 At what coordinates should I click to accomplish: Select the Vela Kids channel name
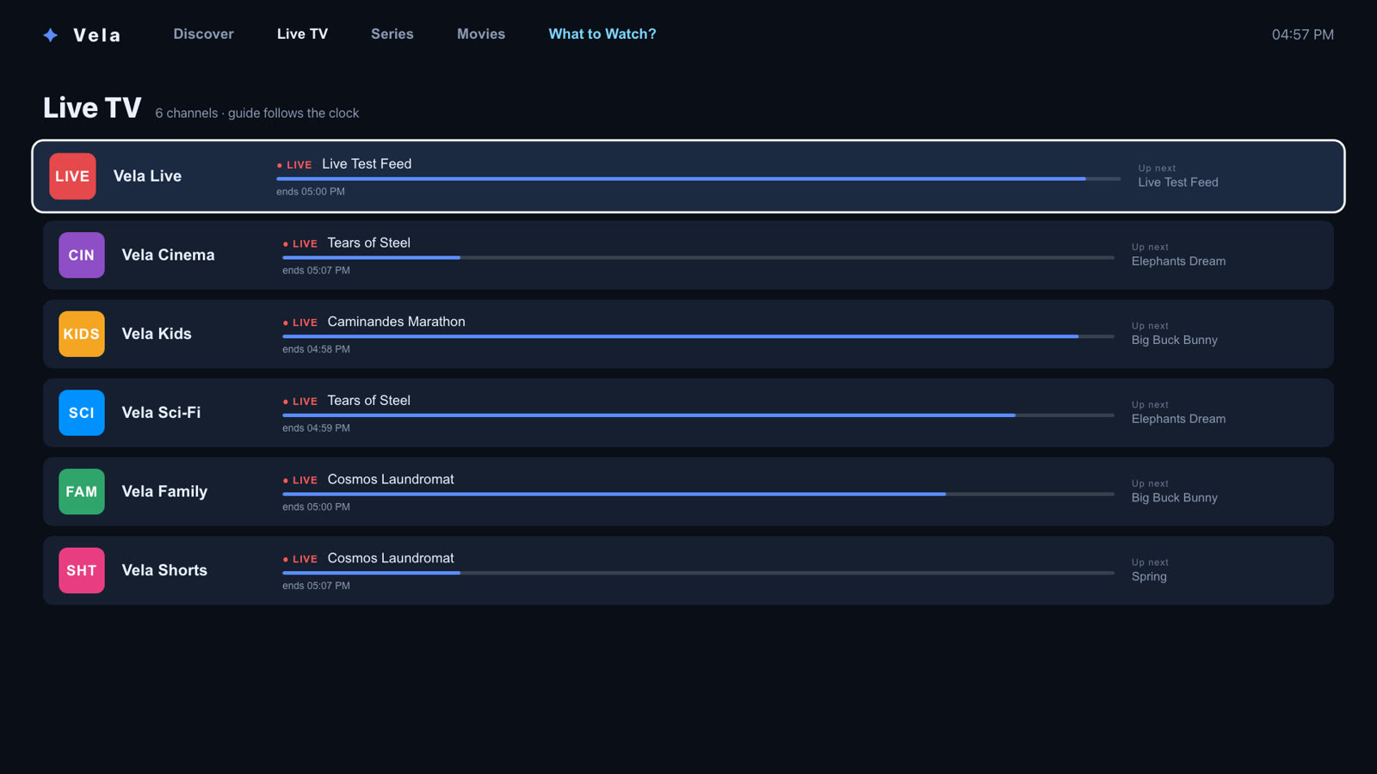157,334
